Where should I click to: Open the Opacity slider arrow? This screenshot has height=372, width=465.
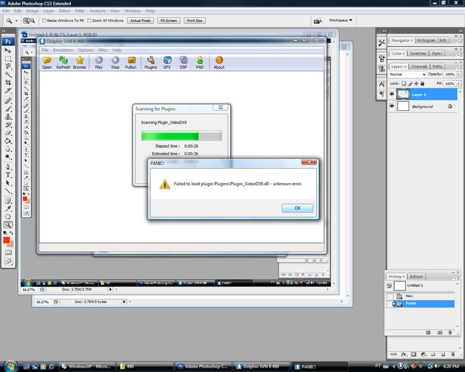[459, 74]
